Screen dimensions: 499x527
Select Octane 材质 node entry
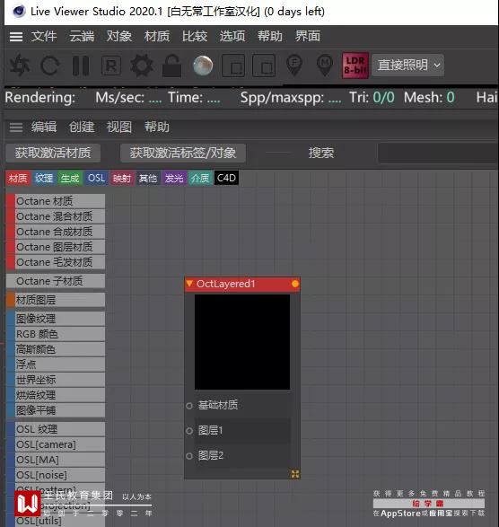56,201
